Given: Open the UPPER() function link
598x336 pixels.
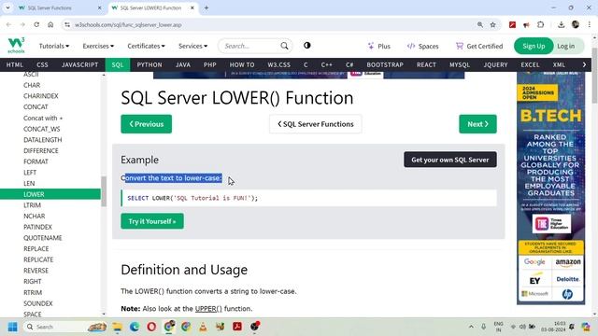Looking at the screenshot, I should (x=208, y=309).
